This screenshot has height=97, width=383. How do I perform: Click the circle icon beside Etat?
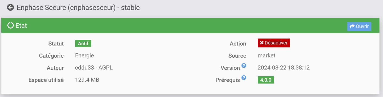coord(11,26)
